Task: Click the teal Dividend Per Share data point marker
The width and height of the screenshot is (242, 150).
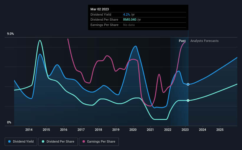Action: 188,100
